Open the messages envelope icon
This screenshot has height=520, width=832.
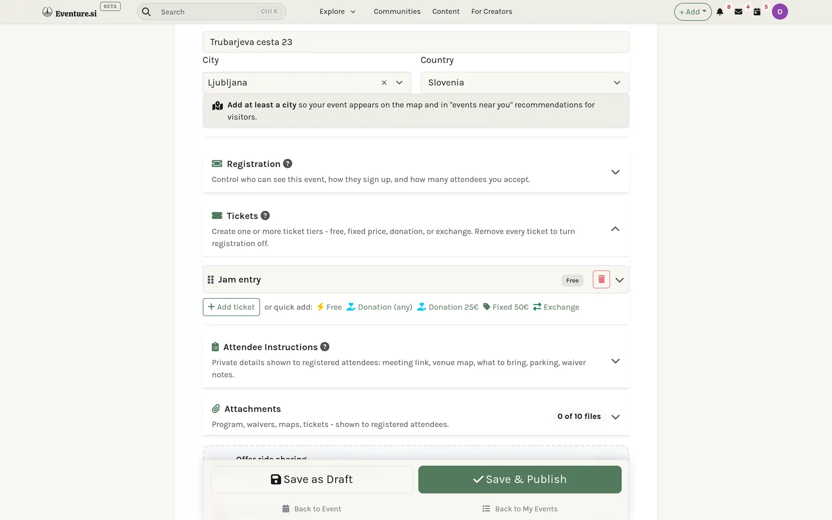tap(738, 12)
